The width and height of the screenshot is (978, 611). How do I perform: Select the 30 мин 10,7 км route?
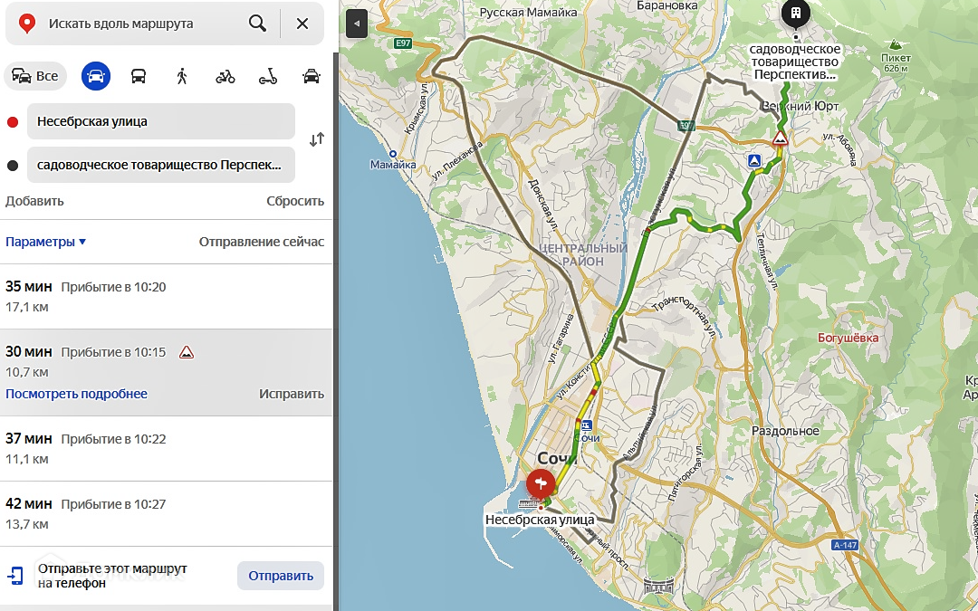[166, 373]
